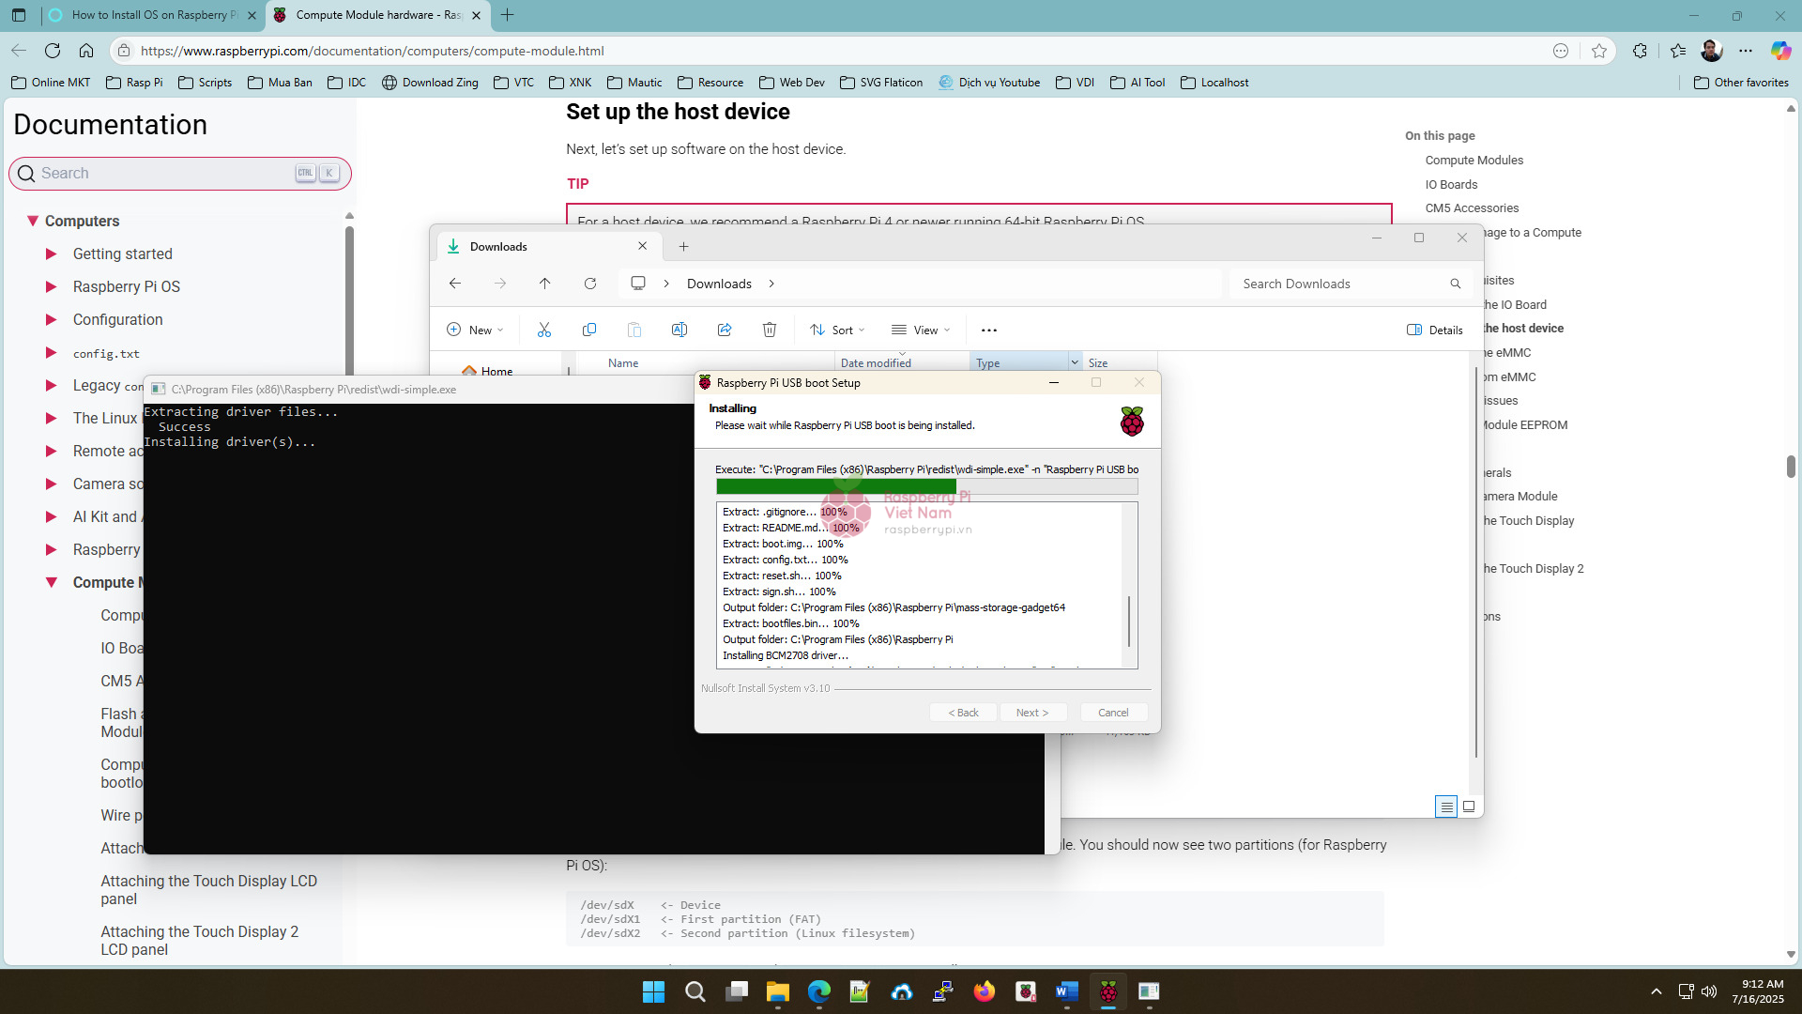The height and width of the screenshot is (1014, 1802).
Task: Switch to large thumbnails view toggle
Action: [x=1469, y=807]
